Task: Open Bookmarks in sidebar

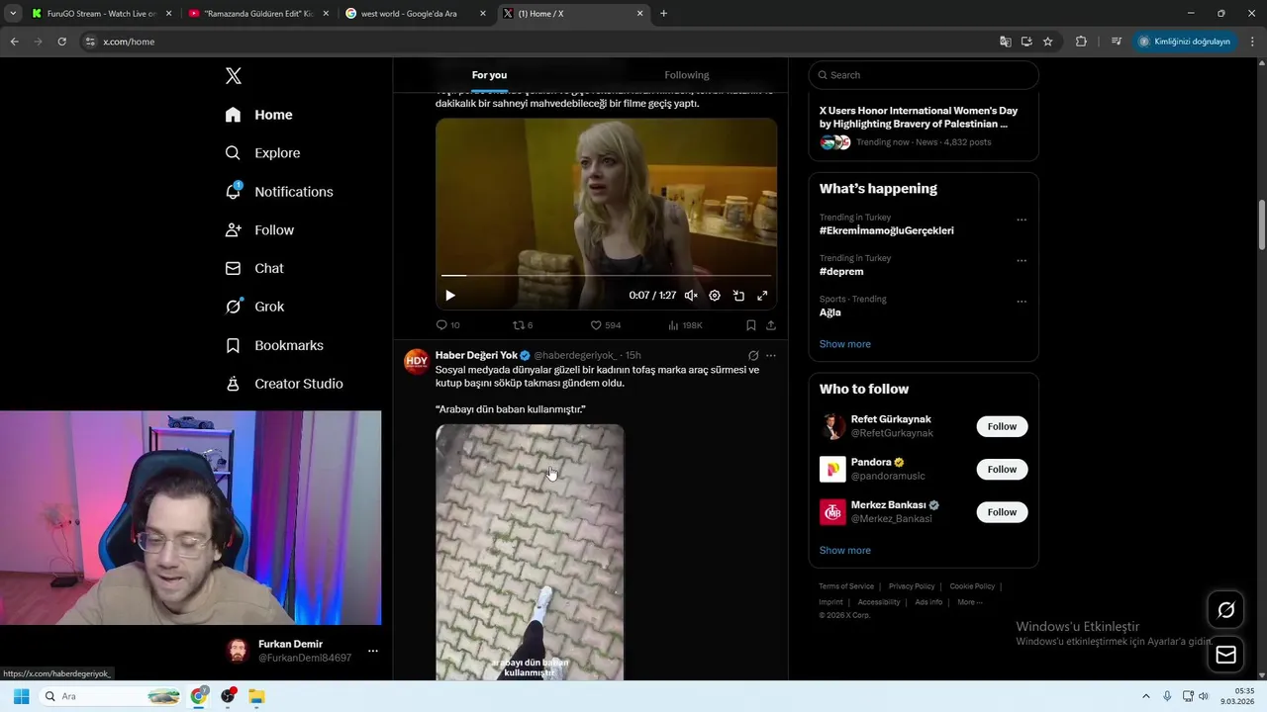Action: point(274,345)
